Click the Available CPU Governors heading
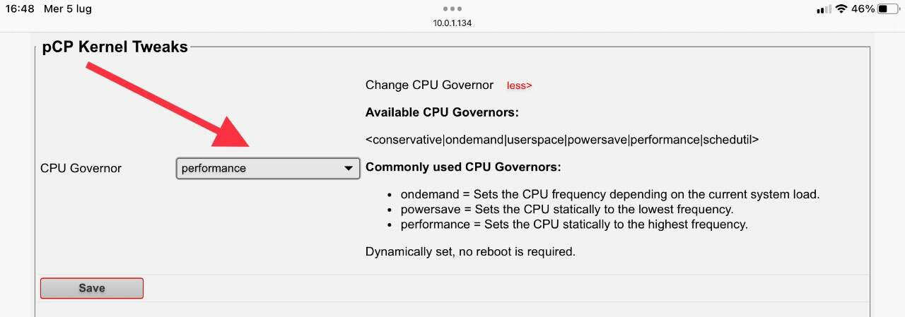The image size is (905, 317). (442, 112)
